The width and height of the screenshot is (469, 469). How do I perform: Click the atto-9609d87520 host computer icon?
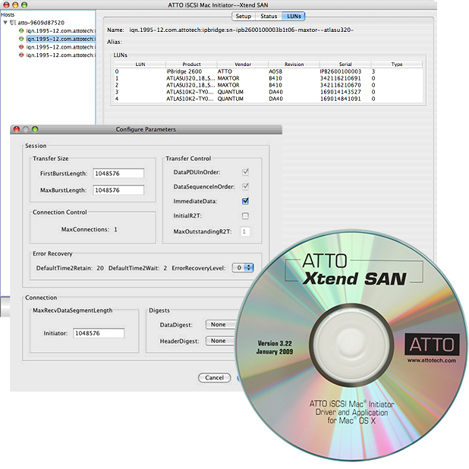coord(14,23)
